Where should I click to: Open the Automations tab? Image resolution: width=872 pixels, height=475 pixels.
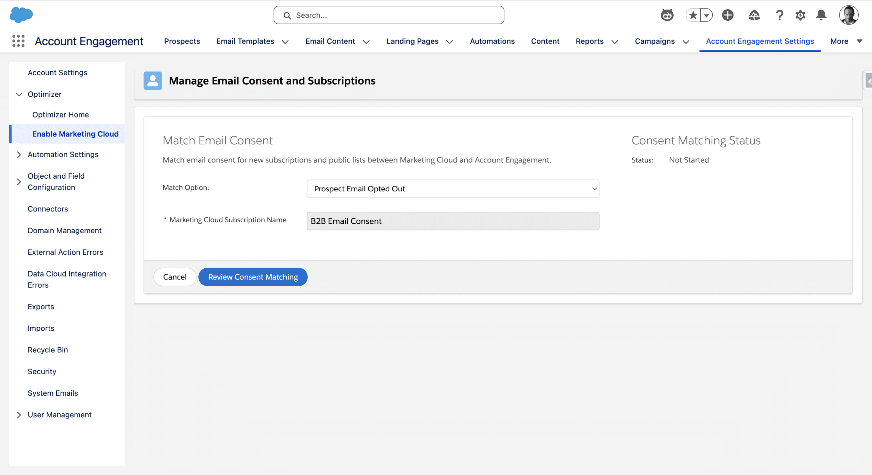click(492, 41)
